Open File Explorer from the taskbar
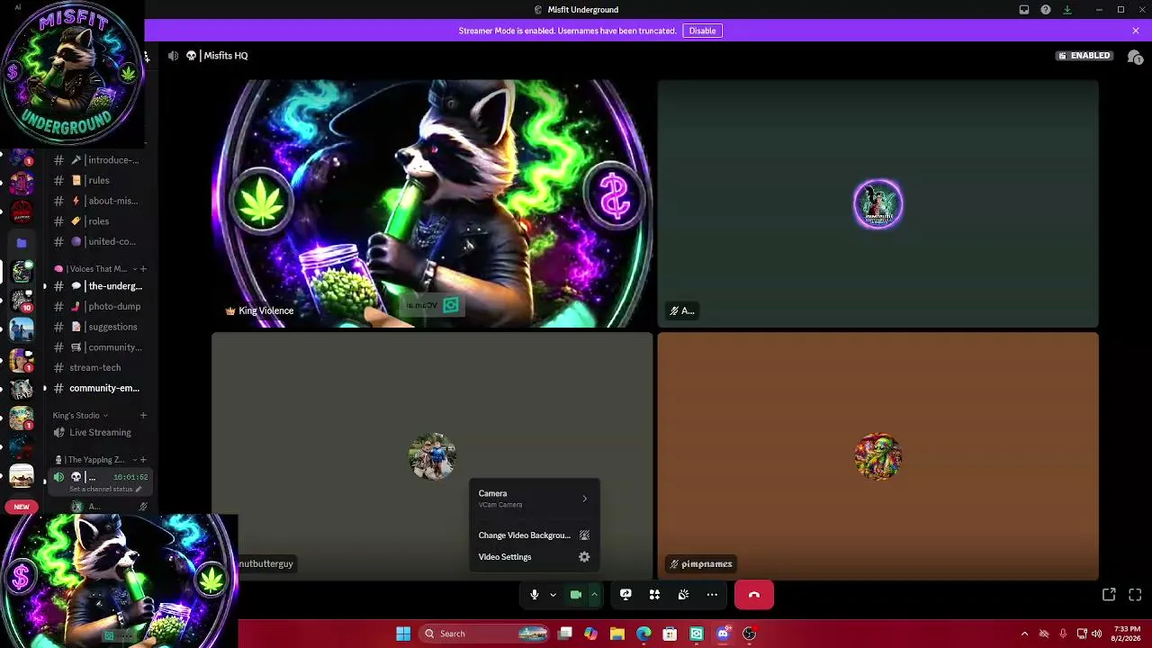This screenshot has width=1152, height=648. [616, 634]
